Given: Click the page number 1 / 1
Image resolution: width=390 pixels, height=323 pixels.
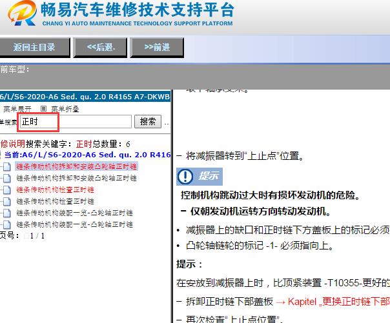Looking at the screenshot, I should (37, 236).
